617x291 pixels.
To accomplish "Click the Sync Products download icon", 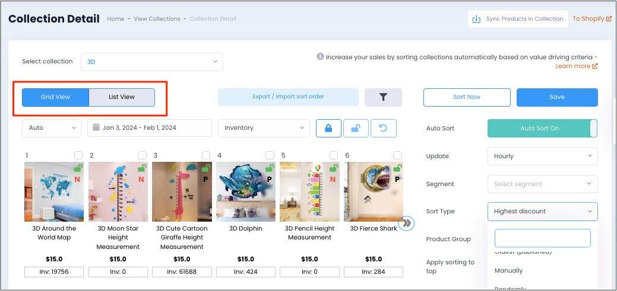I will (476, 19).
